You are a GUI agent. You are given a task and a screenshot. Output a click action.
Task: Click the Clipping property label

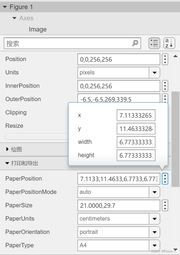[x=16, y=112]
